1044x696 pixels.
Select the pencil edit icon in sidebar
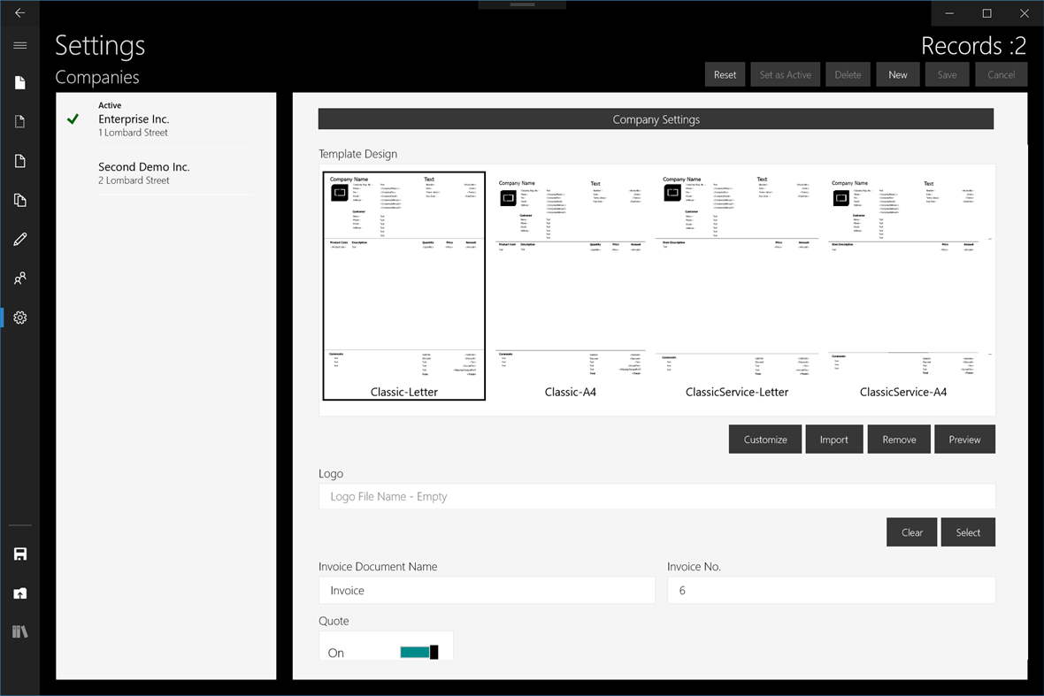point(19,239)
